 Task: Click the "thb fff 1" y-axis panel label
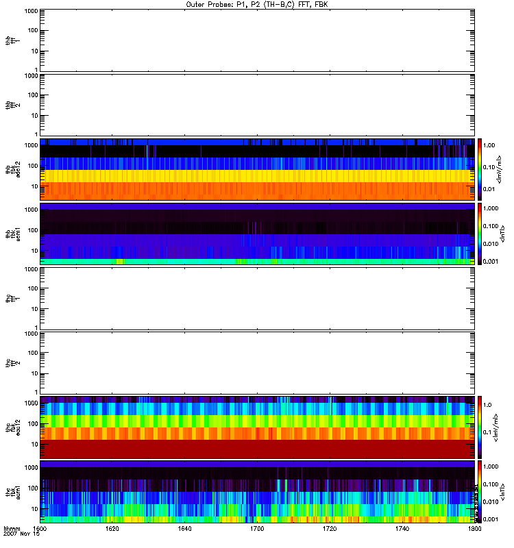click(12, 40)
